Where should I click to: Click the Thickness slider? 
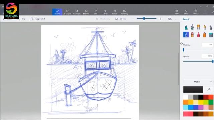click(198, 50)
